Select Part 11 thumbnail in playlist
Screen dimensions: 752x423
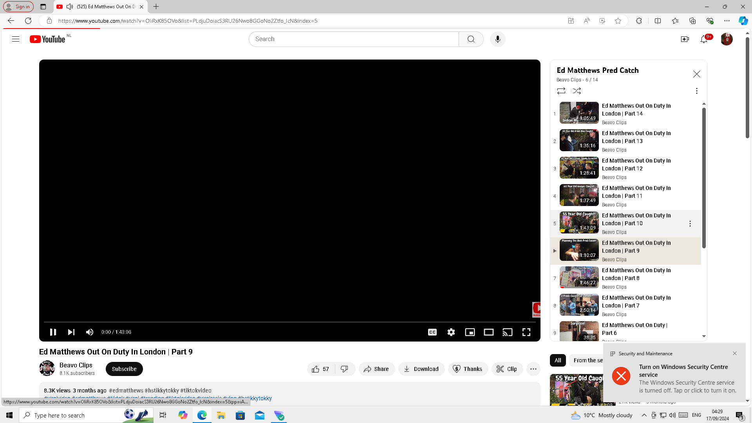(579, 195)
